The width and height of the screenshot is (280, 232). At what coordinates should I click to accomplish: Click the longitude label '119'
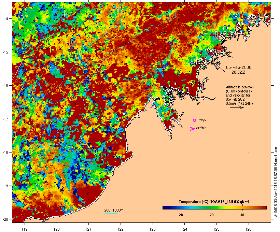[x=25, y=229]
